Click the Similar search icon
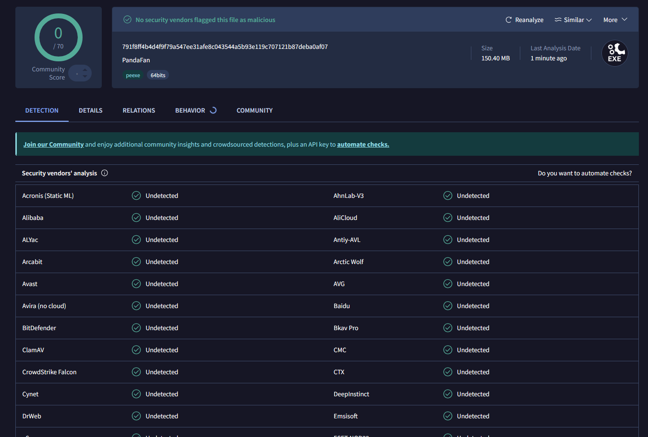 pos(558,20)
